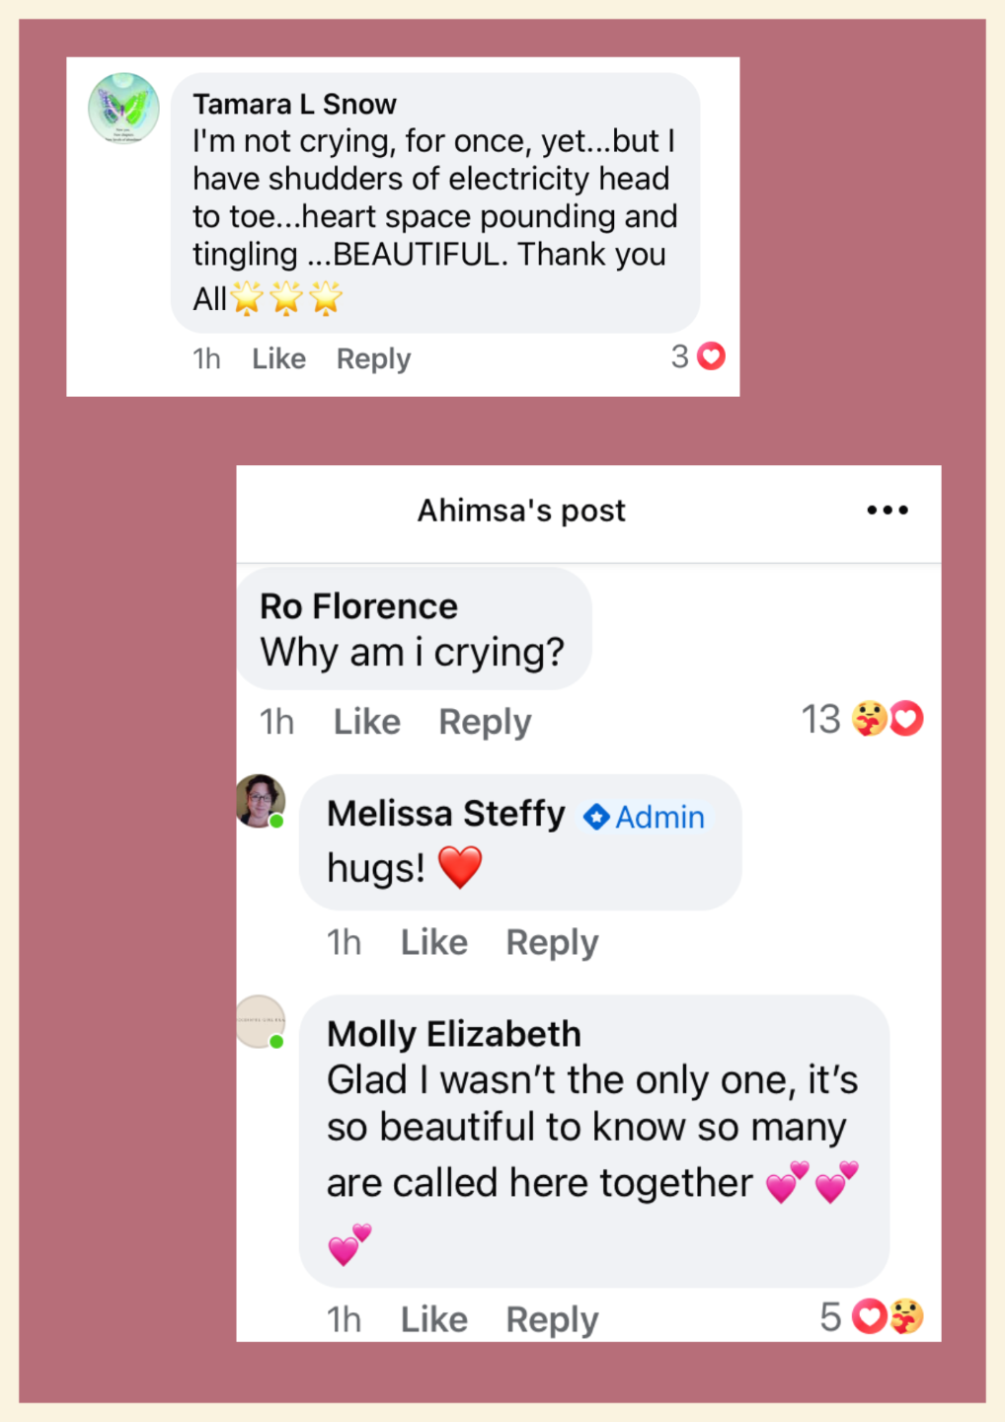Like Tamara L Snow's comment
Viewport: 1005px width, 1422px height.
click(278, 359)
